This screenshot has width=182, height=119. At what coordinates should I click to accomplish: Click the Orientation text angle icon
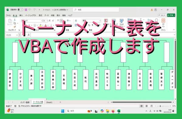point(68,21)
